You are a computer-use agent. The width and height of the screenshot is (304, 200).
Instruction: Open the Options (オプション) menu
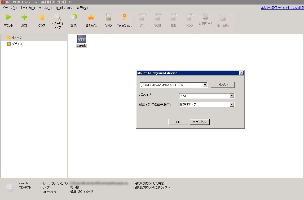[64, 8]
